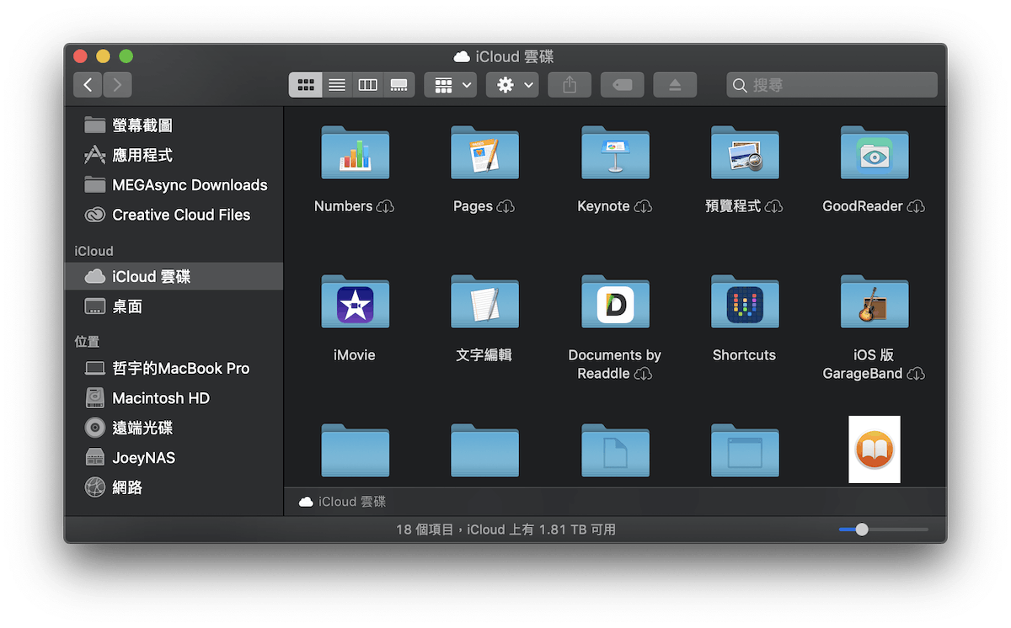Select the Numbers folder
The image size is (1011, 628).
point(355,153)
